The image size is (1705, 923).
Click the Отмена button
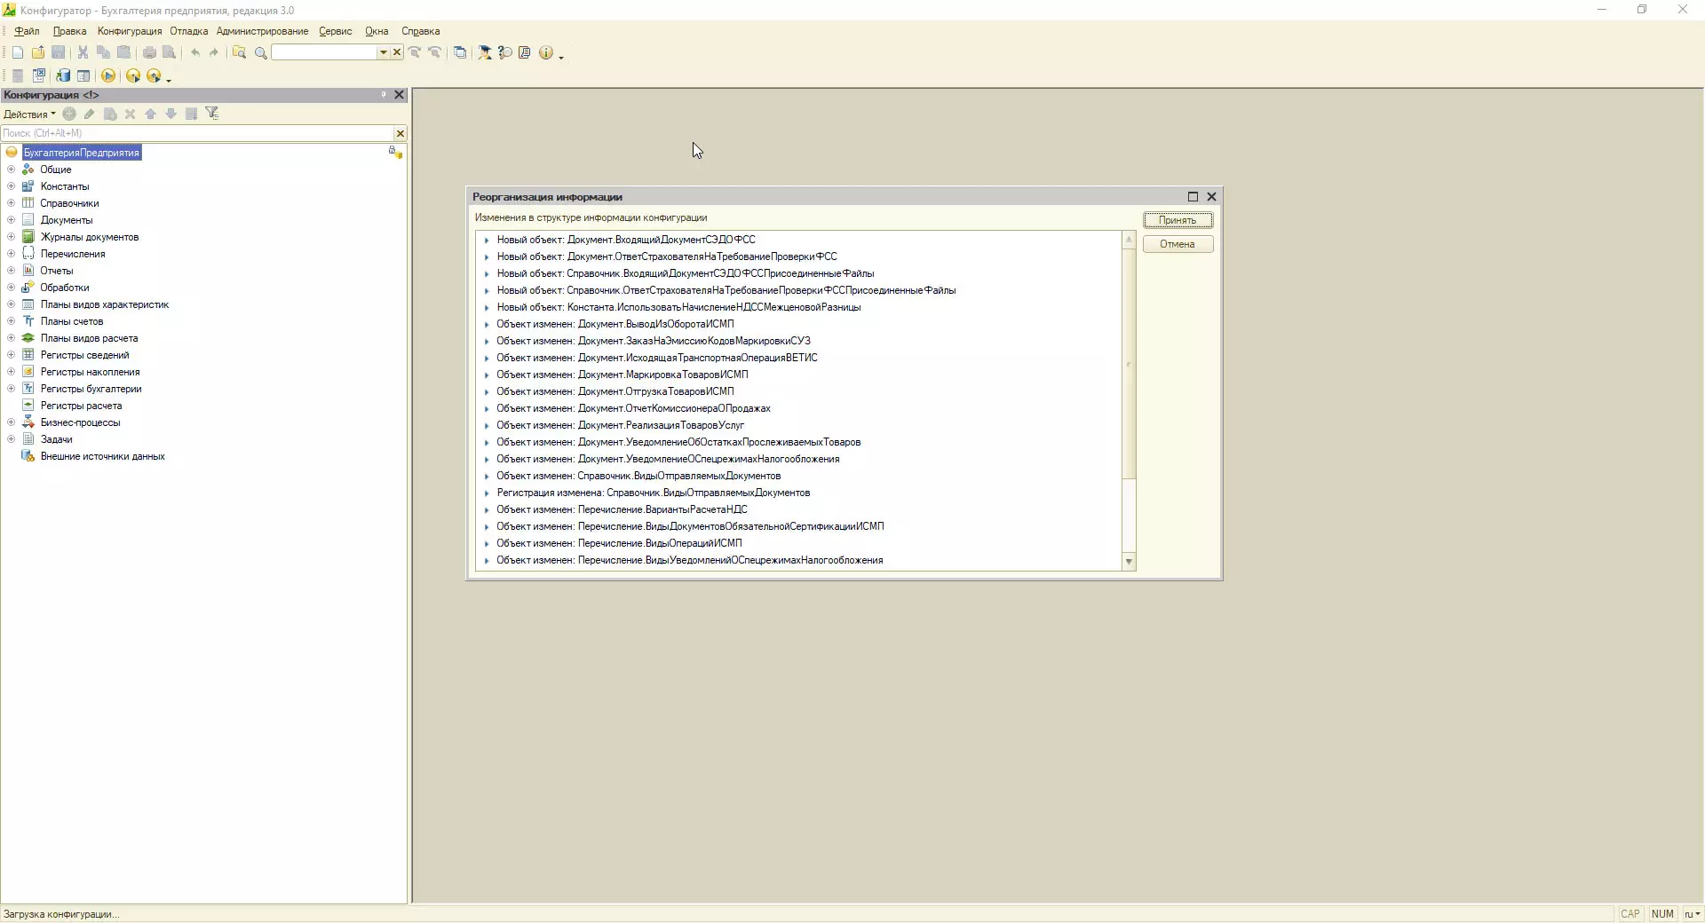[x=1178, y=244]
